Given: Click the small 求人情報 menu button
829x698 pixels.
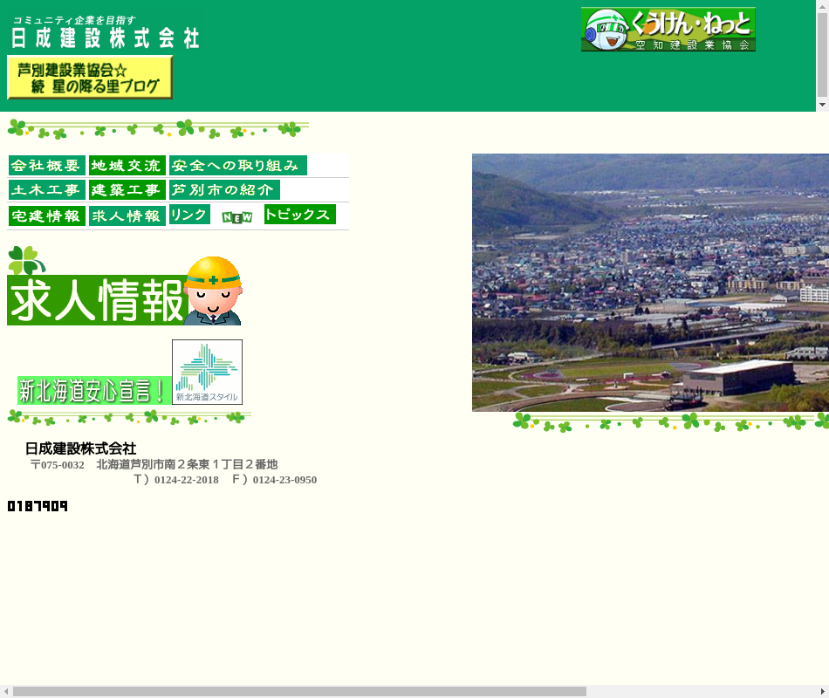Looking at the screenshot, I should click(127, 216).
